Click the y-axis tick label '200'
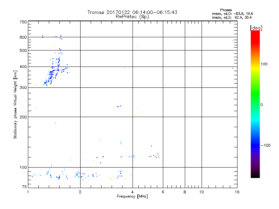The width and height of the screenshot is (279, 209). click(x=23, y=117)
